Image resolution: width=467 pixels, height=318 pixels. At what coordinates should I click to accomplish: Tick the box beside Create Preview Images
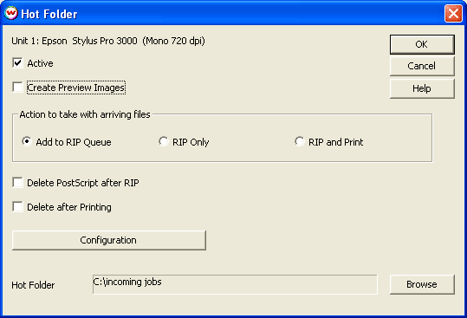[x=17, y=88]
